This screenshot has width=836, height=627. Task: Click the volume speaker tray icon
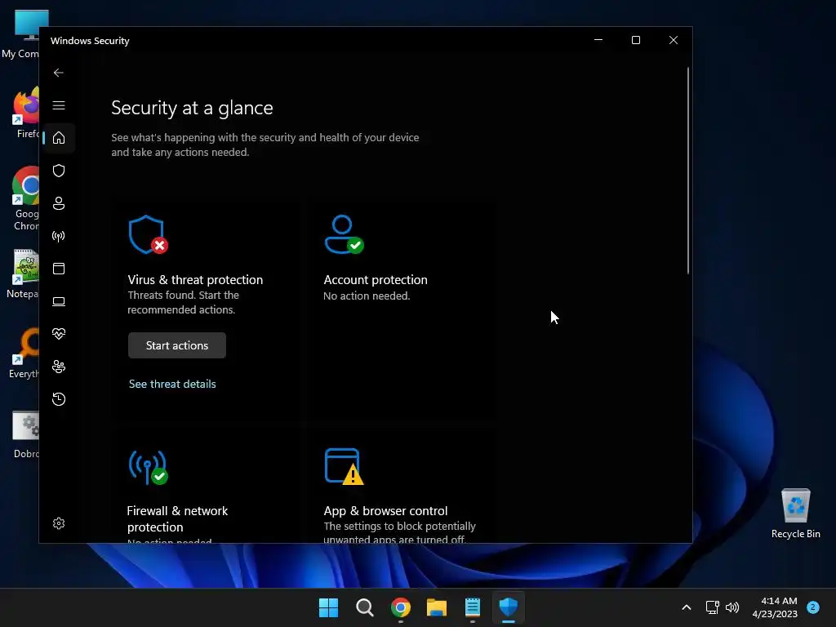pos(732,607)
